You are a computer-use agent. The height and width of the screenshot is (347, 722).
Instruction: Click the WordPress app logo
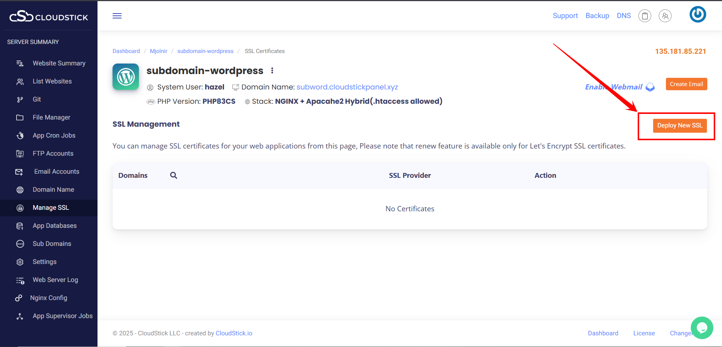[126, 77]
